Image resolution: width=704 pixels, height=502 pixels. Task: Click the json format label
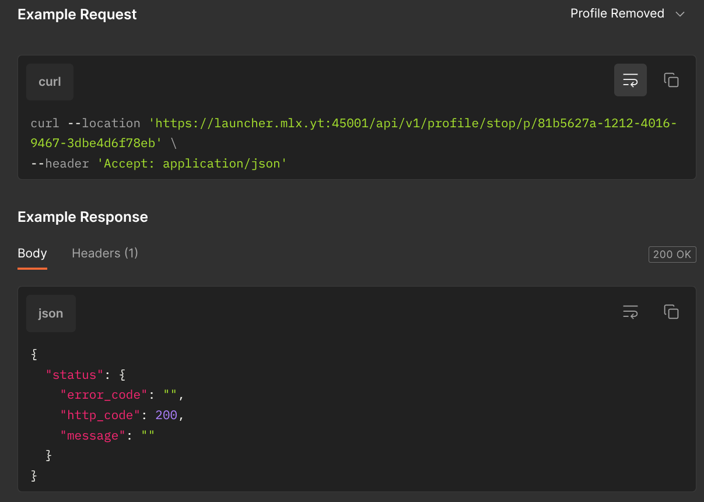tap(51, 313)
